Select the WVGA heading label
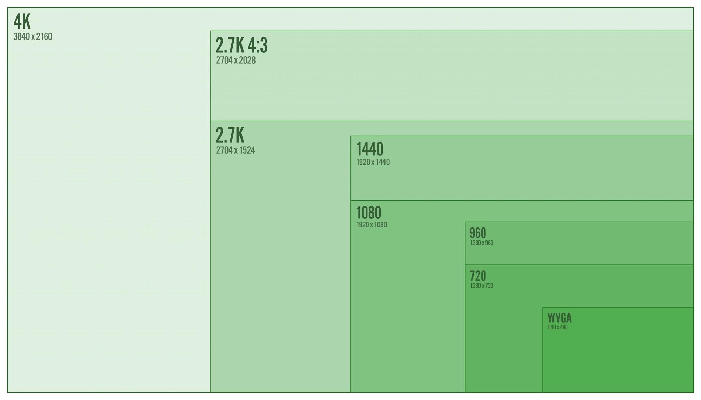 [559, 318]
